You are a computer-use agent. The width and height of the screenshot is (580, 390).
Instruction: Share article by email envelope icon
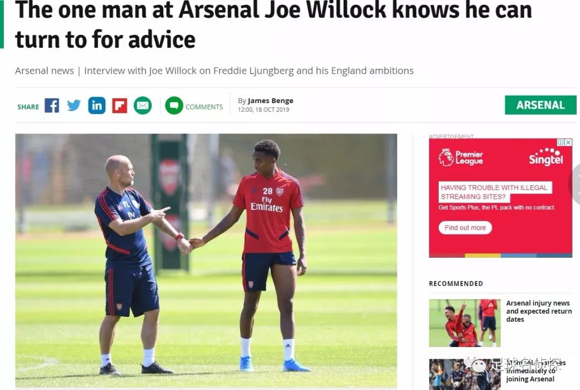coord(142,106)
